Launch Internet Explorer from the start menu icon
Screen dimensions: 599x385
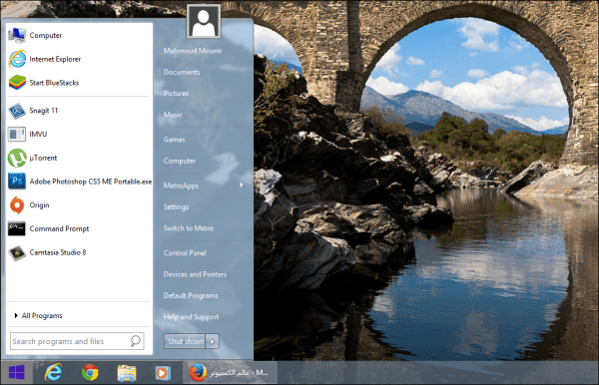tap(17, 59)
